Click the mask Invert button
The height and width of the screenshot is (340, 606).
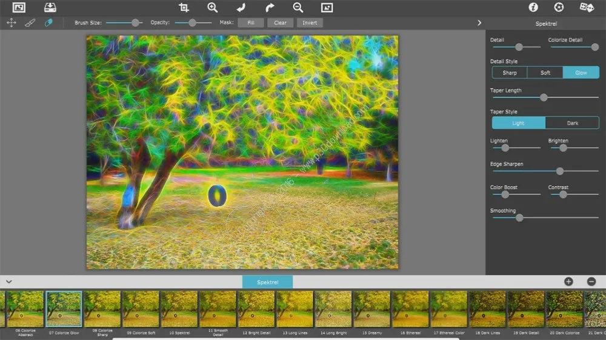click(x=310, y=23)
